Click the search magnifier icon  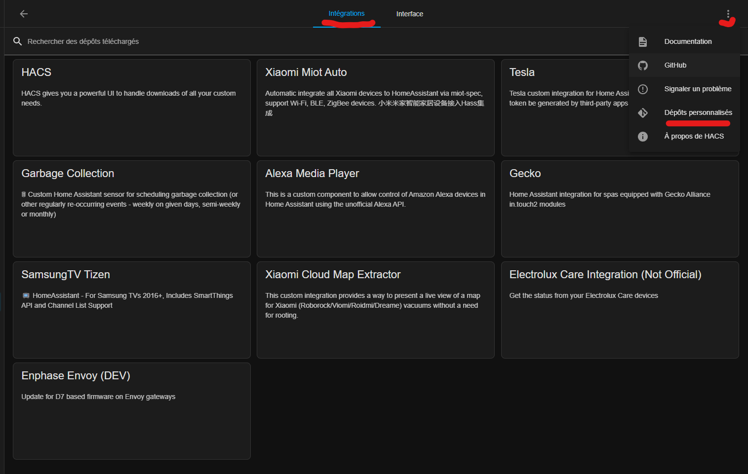pos(17,41)
